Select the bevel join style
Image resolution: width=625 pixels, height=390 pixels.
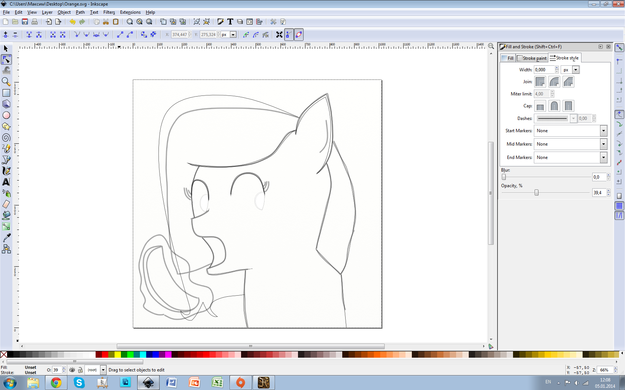click(568, 82)
